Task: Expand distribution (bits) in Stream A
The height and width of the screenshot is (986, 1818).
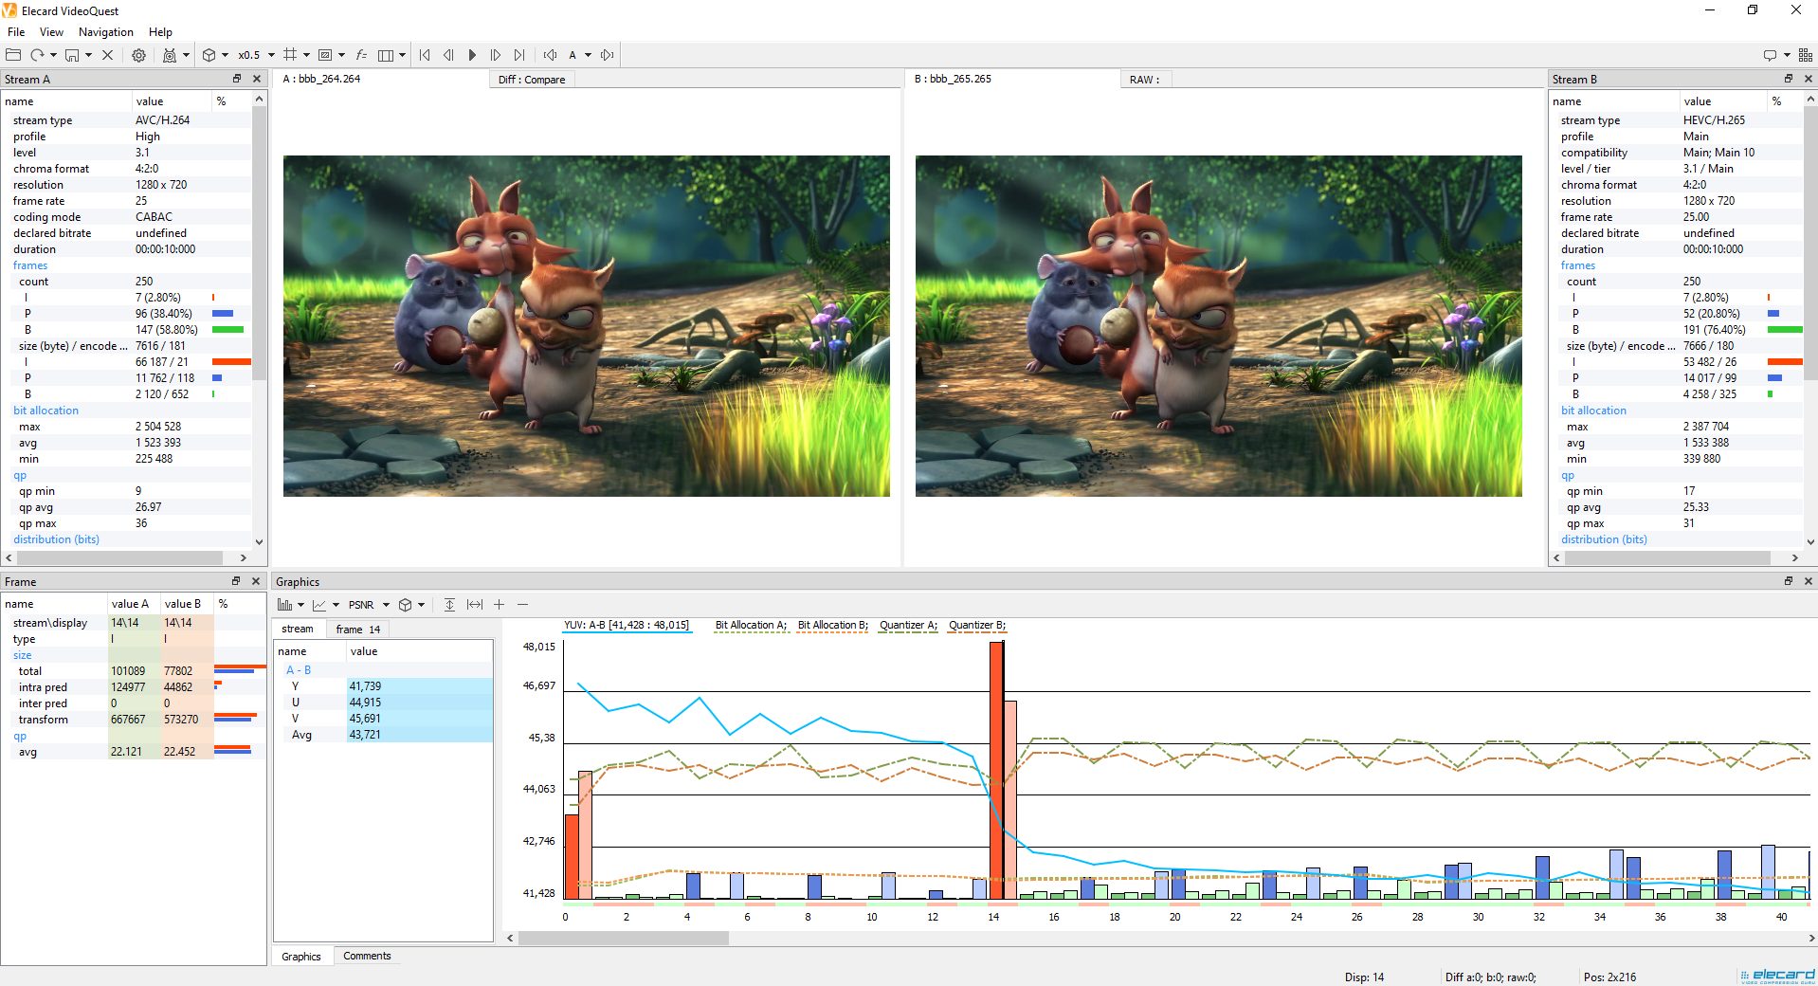Action: 56,539
